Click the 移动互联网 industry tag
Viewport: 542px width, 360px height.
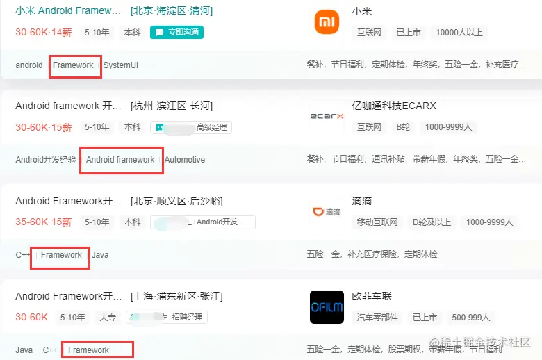[x=377, y=222]
